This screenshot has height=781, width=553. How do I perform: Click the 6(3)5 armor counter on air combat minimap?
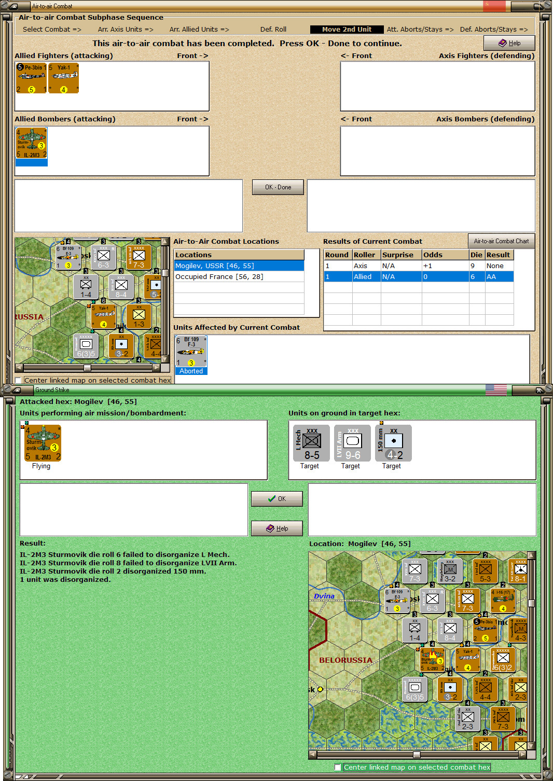pyautogui.click(x=86, y=346)
